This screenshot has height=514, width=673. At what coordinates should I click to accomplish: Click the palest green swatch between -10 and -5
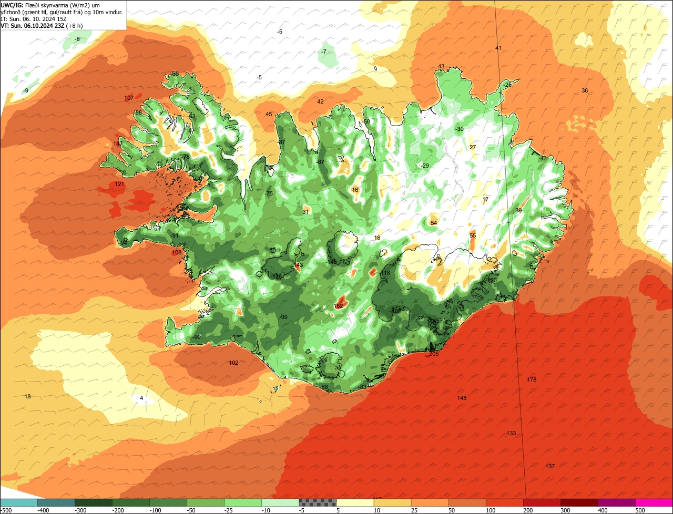click(280, 502)
